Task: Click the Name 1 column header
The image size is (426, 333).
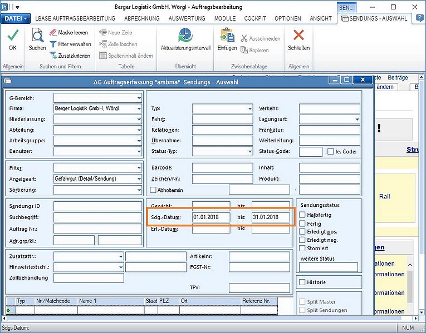Action: pos(111,301)
